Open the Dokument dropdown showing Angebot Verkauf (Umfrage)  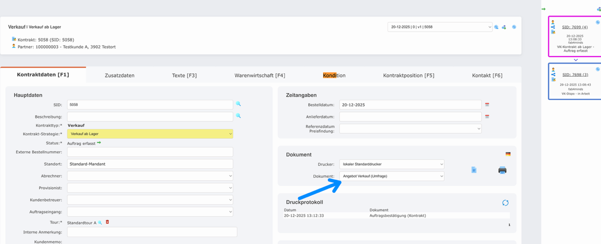click(392, 176)
